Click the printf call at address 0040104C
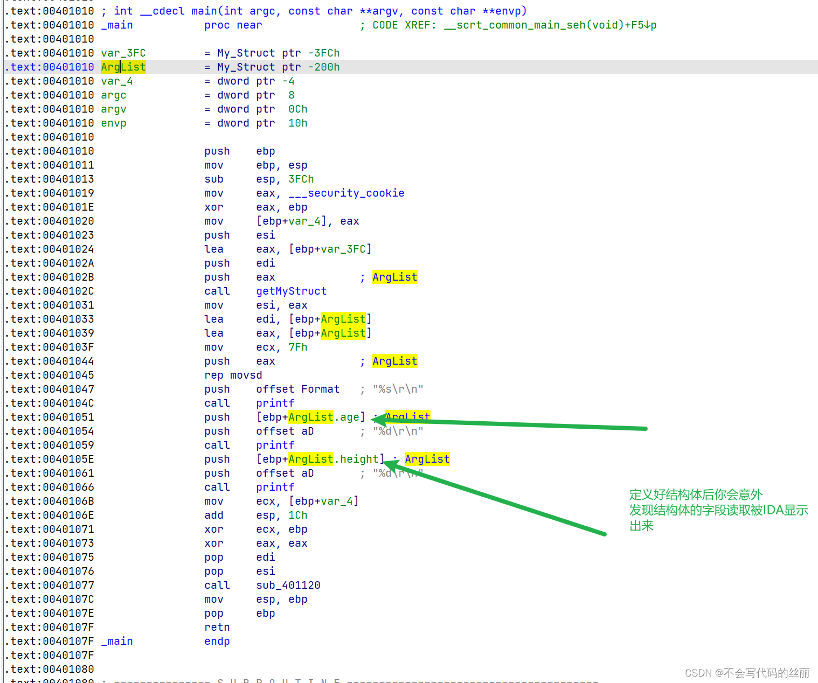This screenshot has height=683, width=818. [275, 403]
